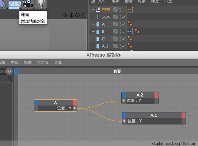
Task: Select the orange spheres tag on row C
Action: (130, 38)
